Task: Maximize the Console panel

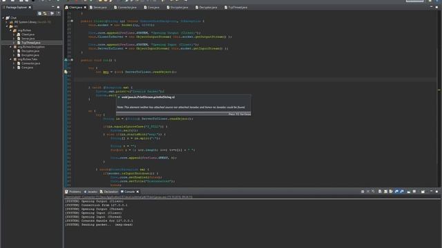Action: 437,192
